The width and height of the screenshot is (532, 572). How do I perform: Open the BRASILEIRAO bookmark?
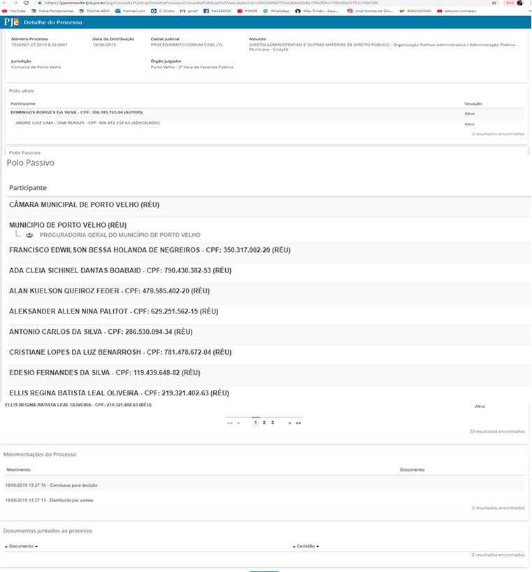click(415, 11)
